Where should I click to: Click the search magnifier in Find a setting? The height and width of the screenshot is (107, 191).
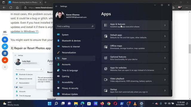(93, 26)
